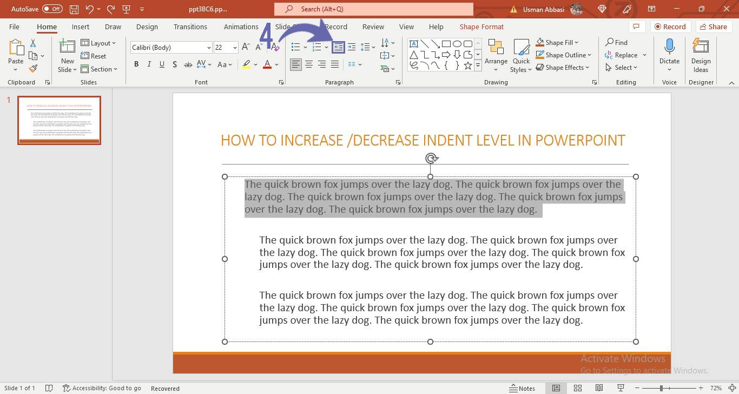This screenshot has height=394, width=739.
Task: Click the zoom slider handle
Action: coord(661,388)
